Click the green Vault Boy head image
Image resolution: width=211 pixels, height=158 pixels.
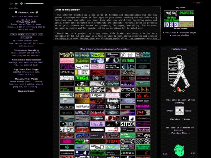click(x=179, y=151)
